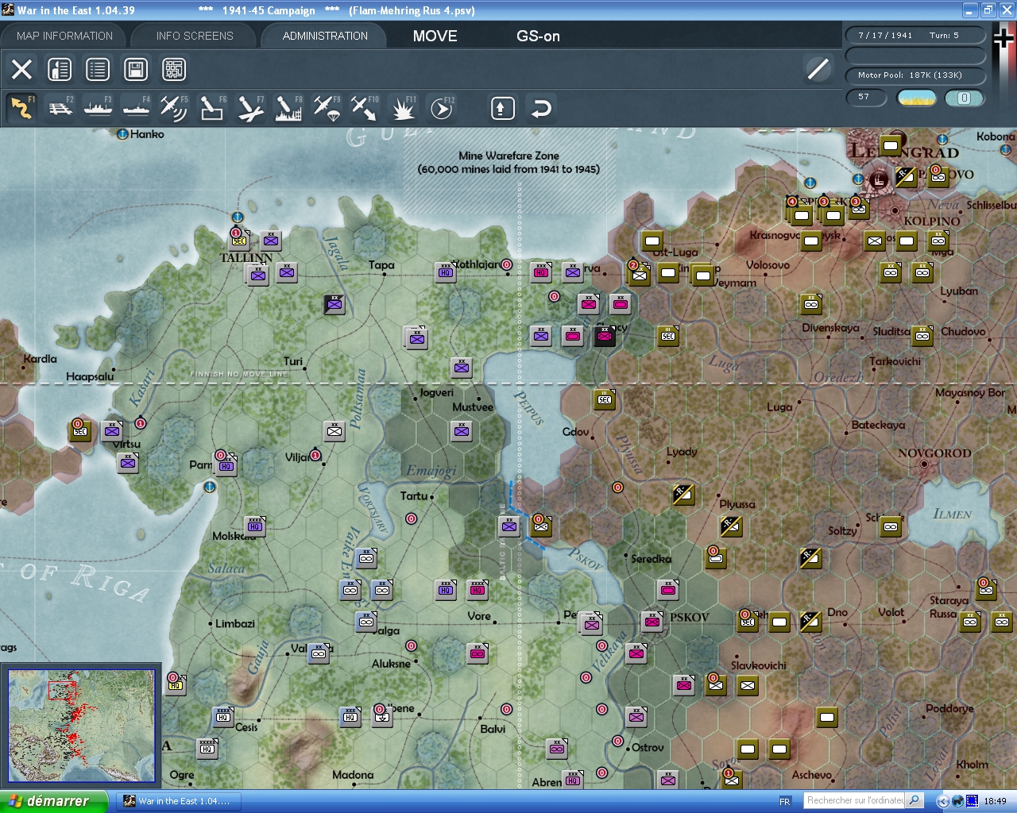Viewport: 1017px width, 813px height.
Task: Click the FR language indicator
Action: (785, 801)
